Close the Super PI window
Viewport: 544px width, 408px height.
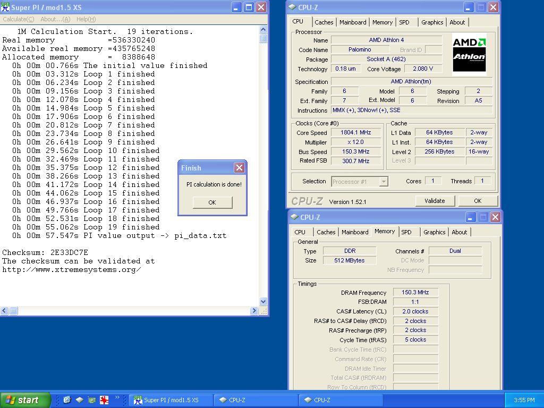(x=261, y=7)
